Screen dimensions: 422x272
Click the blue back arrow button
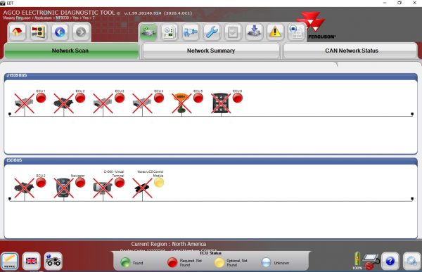point(60,32)
